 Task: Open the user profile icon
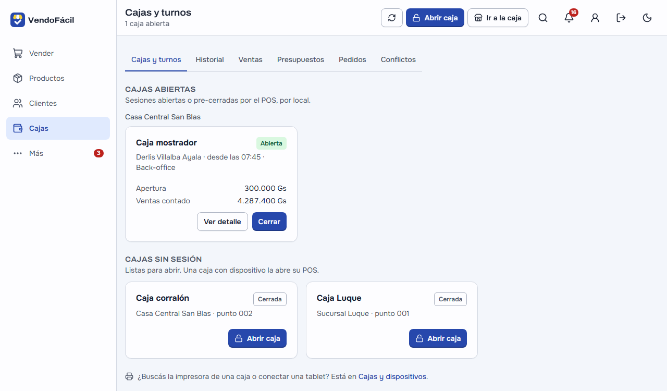pyautogui.click(x=595, y=18)
